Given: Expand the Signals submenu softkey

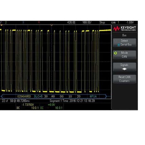Looking at the screenshot, I should pos(125,67).
